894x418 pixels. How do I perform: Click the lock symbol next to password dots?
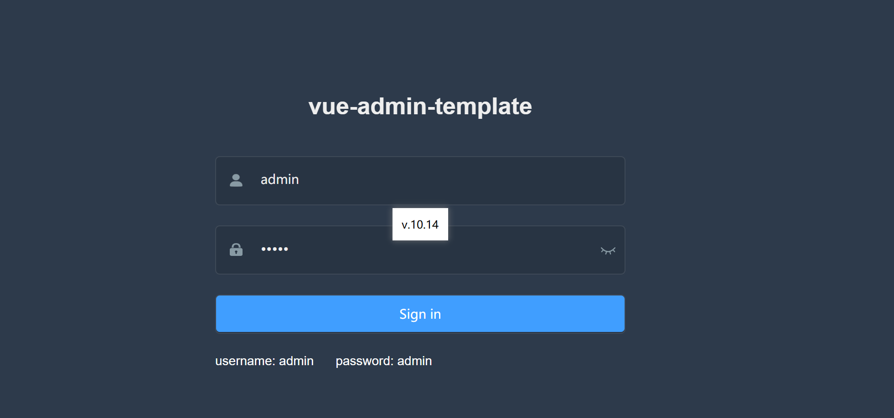[x=237, y=250]
